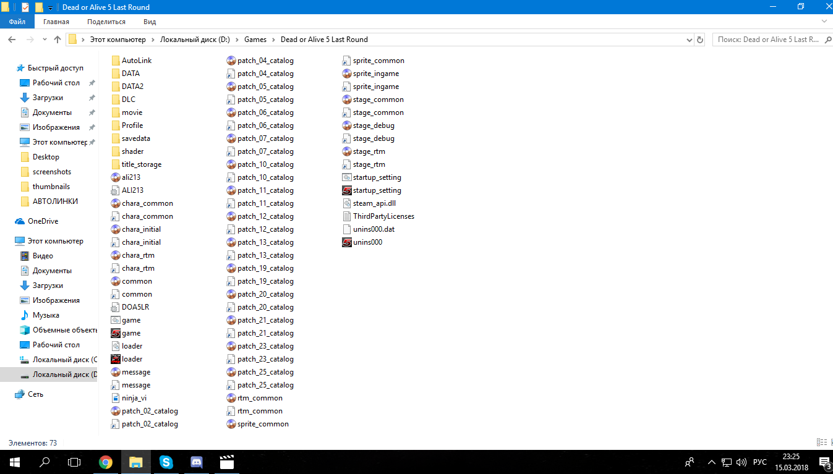Click the breadcrumb chevron after Локальный диск (D:)
The width and height of the screenshot is (833, 474).
tap(237, 40)
